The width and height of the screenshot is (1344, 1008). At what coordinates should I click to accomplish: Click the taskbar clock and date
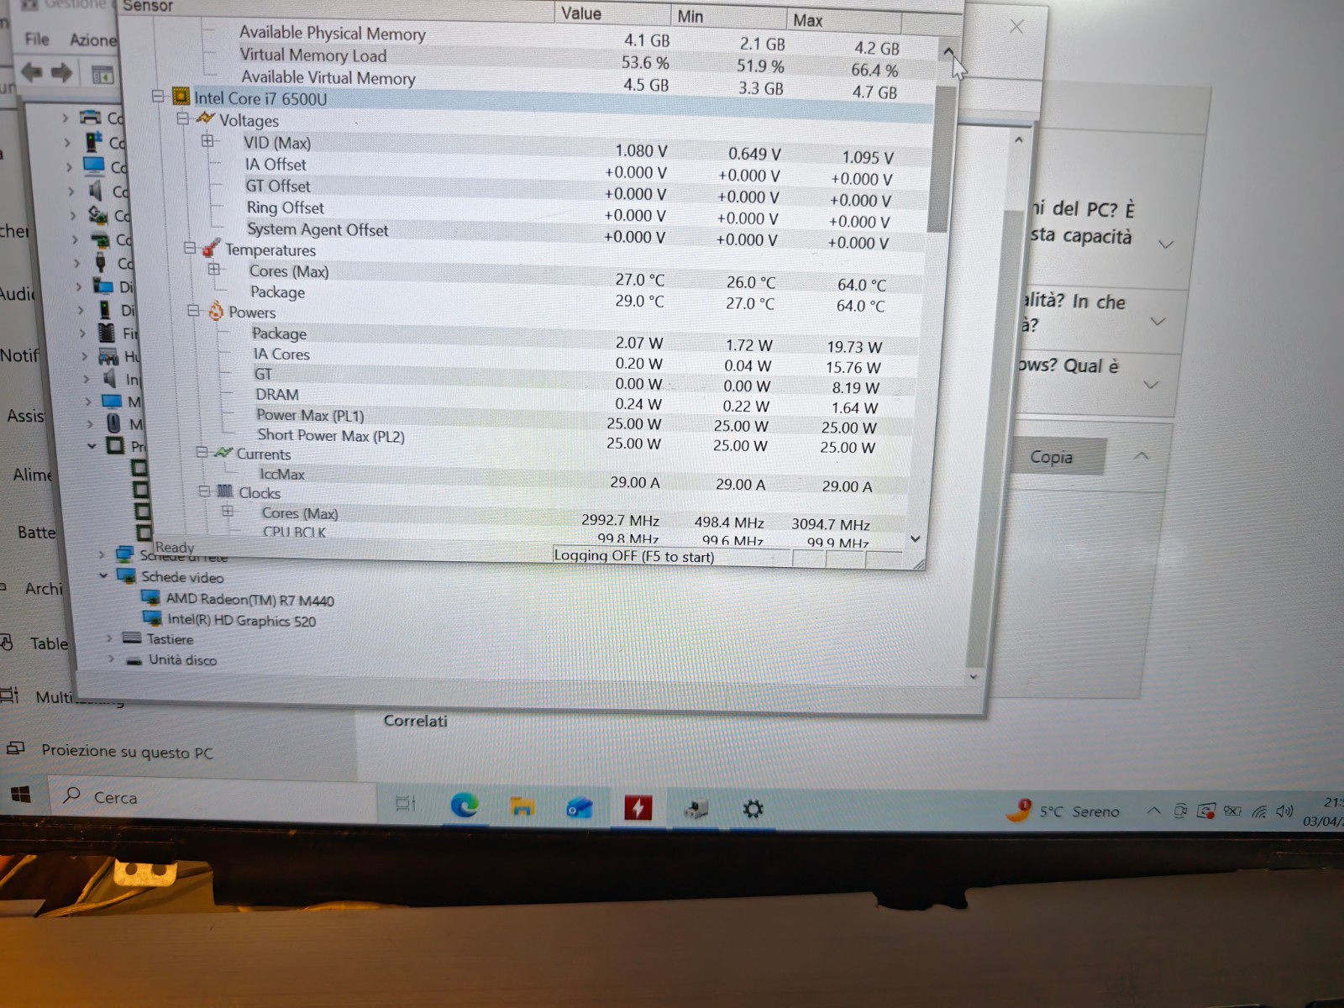point(1322,812)
